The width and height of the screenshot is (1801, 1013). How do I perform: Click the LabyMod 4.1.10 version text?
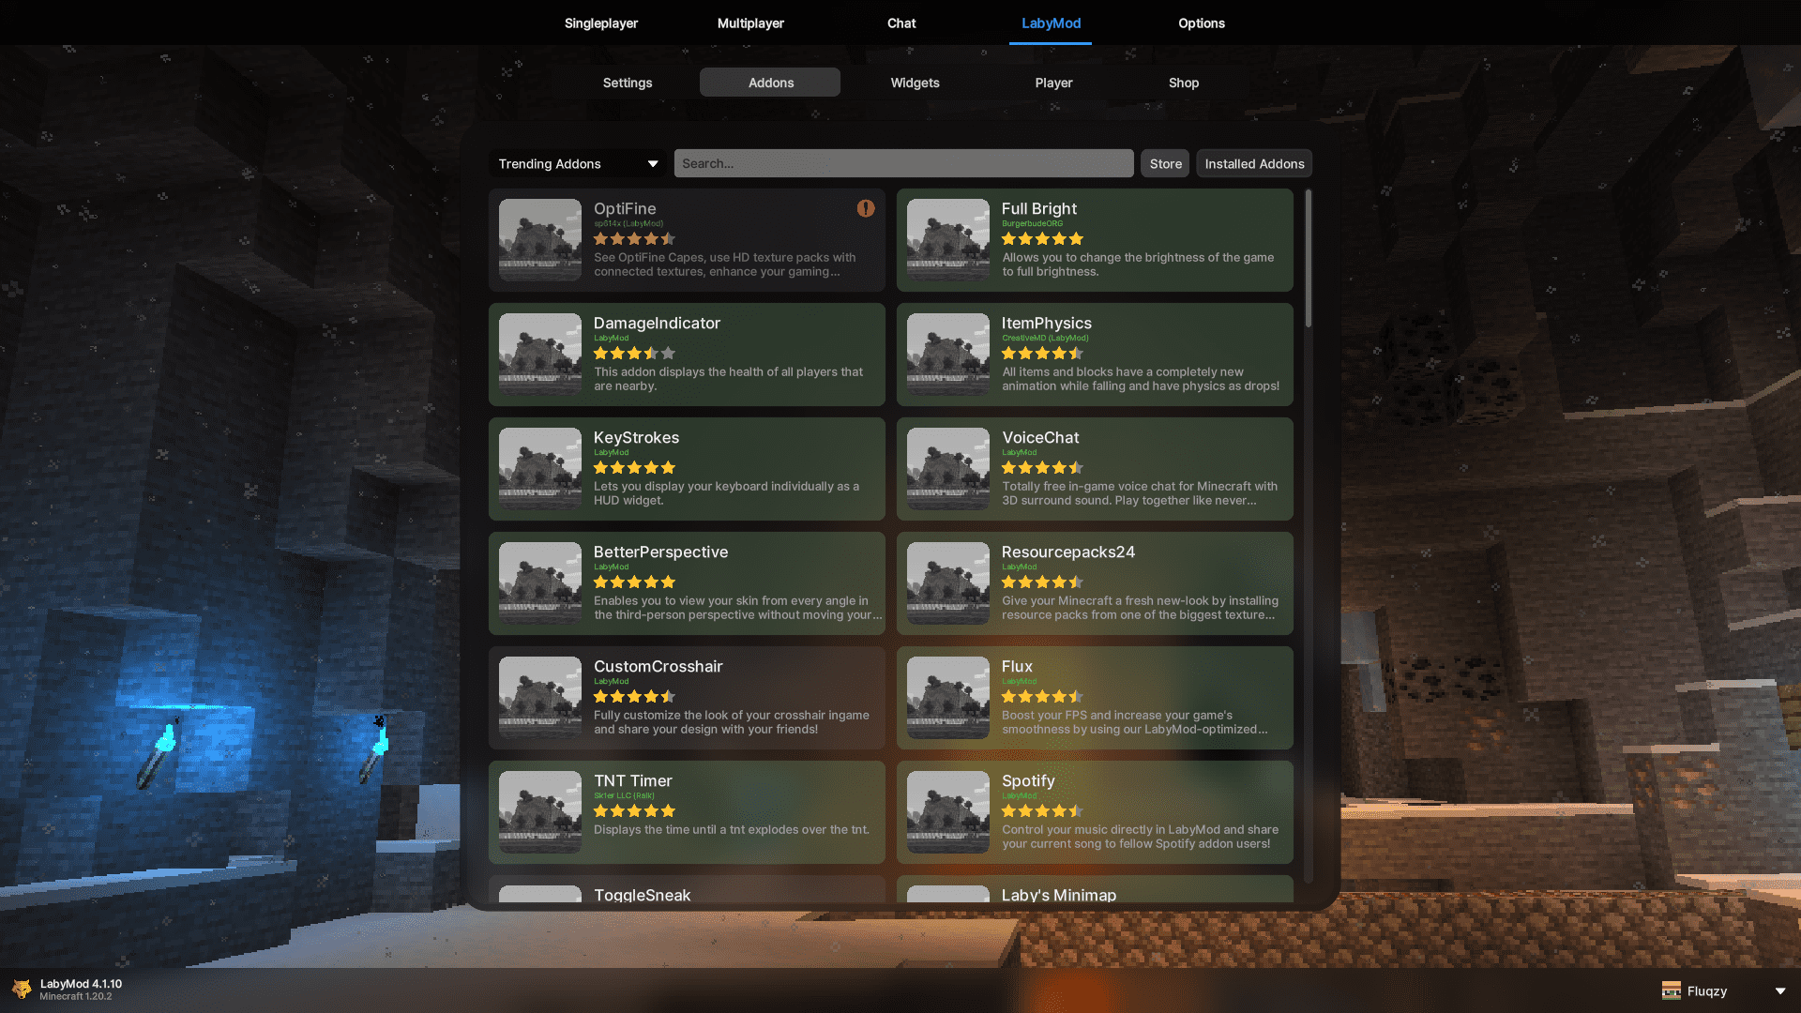click(81, 984)
